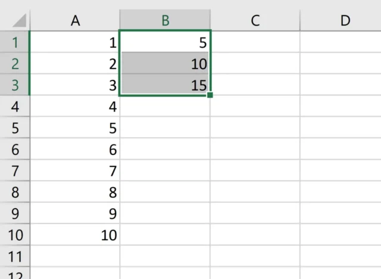The image size is (381, 279).
Task: Select the column D header
Action: point(345,20)
